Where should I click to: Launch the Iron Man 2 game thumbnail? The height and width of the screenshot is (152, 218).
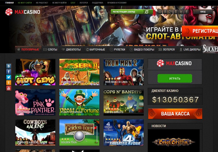pyautogui.click(x=124, y=72)
